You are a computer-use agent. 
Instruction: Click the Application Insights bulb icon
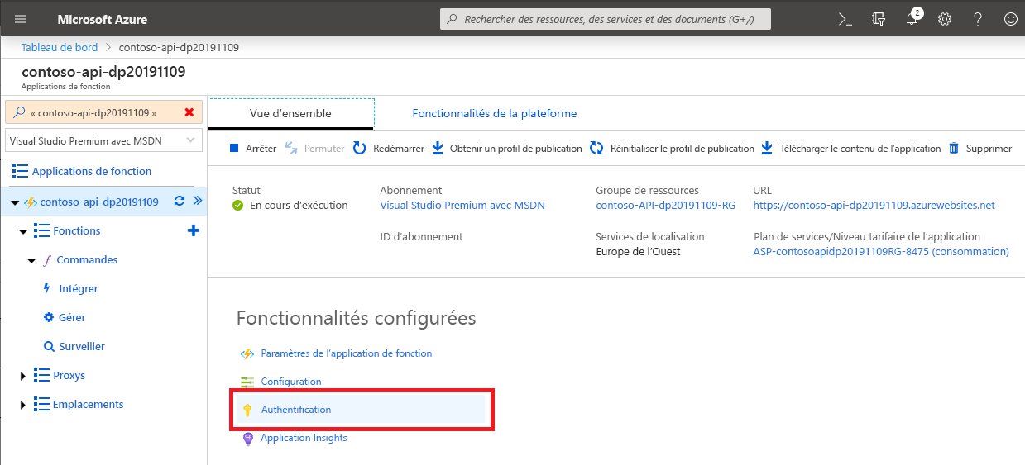click(x=247, y=439)
